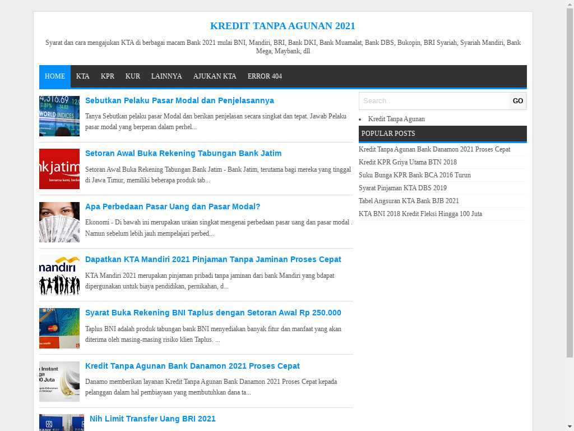This screenshot has height=431, width=574.
Task: Click the site description starting 'Syarat dan cara mengajukan KTA'
Action: (x=283, y=47)
